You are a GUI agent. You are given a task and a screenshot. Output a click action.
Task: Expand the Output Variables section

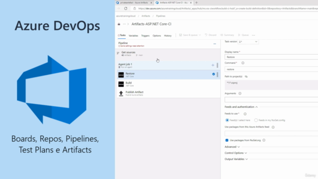point(237,159)
